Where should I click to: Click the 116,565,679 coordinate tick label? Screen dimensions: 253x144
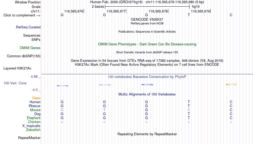coord(200,11)
